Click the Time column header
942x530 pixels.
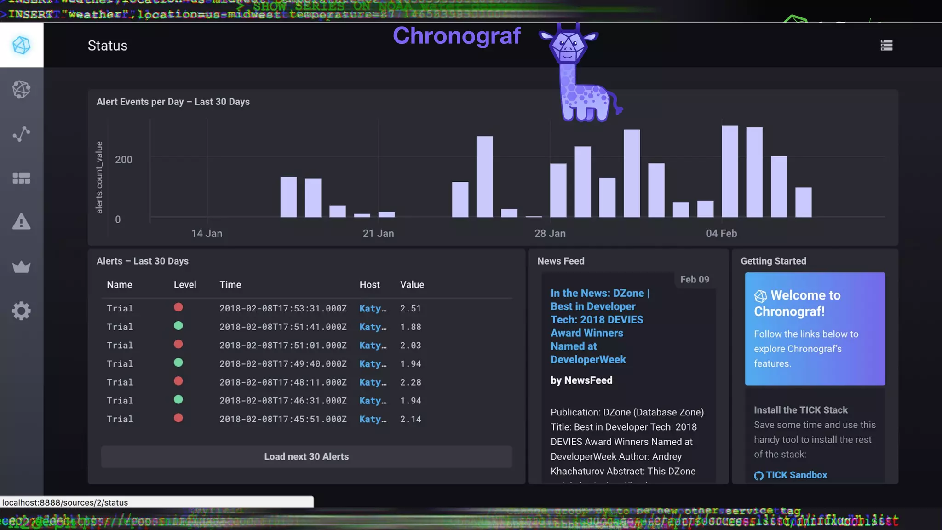tap(230, 285)
